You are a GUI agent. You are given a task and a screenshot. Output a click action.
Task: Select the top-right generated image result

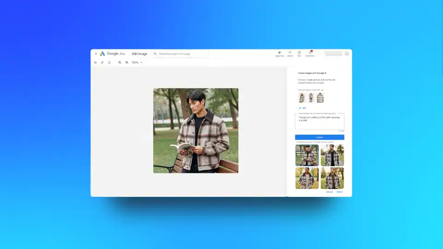pos(332,155)
